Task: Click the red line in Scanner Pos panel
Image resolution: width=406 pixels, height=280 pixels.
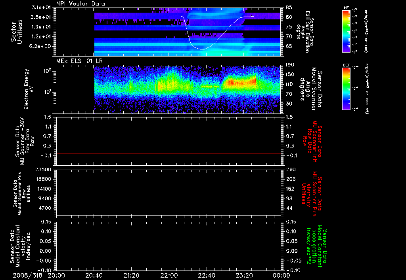Action: click(x=169, y=201)
